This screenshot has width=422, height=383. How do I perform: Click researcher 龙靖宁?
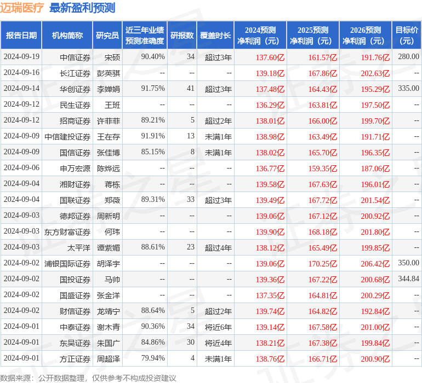(x=109, y=311)
